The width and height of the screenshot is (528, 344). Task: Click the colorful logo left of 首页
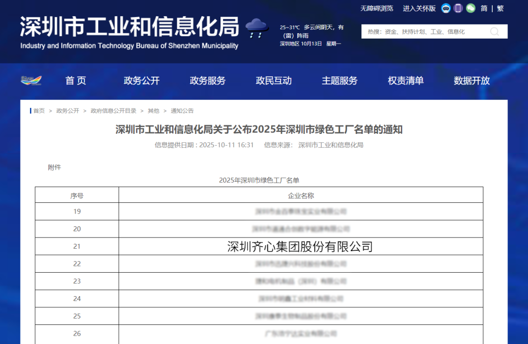point(31,81)
